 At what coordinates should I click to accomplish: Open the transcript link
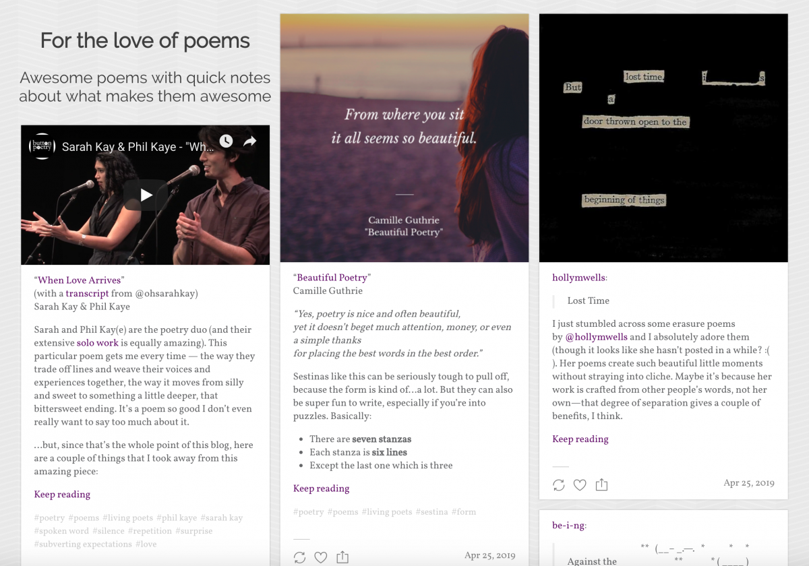coord(87,293)
